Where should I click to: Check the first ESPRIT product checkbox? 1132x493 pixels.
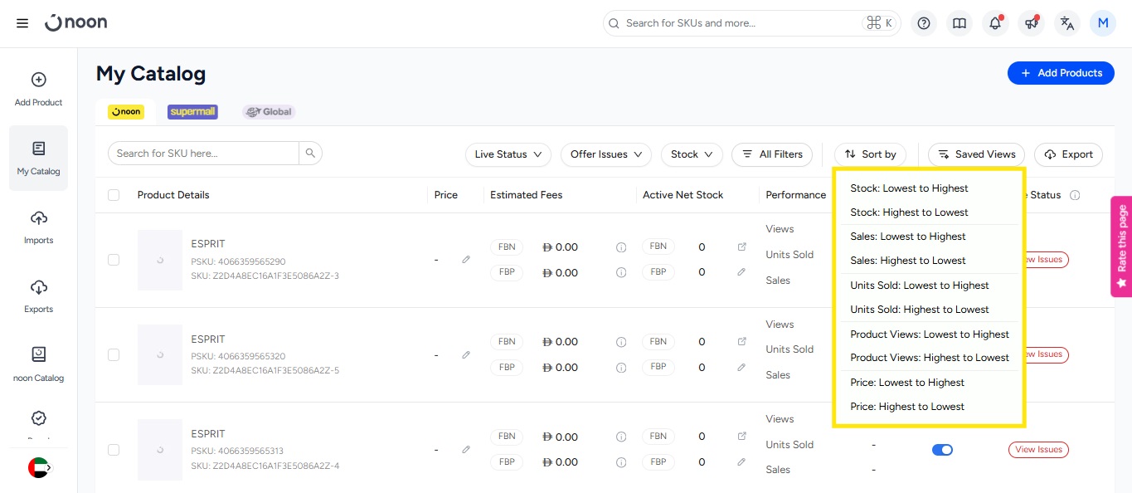click(114, 260)
